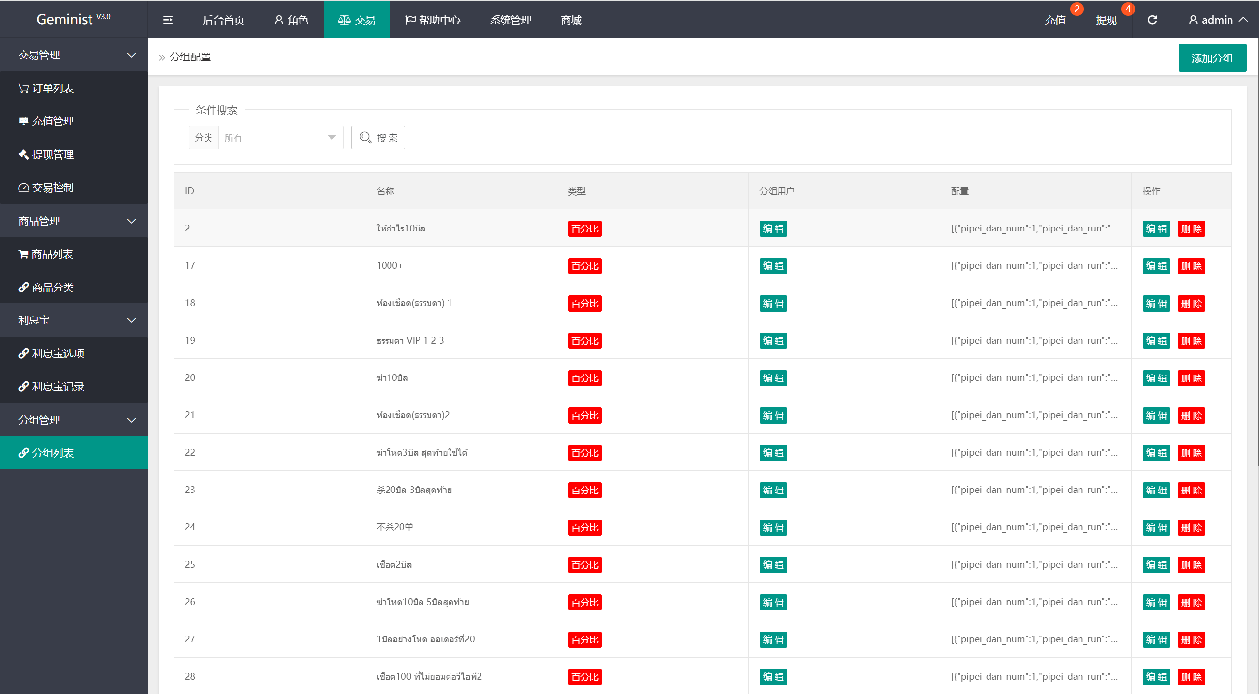Open 提现 notifications with badge 4
The width and height of the screenshot is (1259, 694).
1107,20
